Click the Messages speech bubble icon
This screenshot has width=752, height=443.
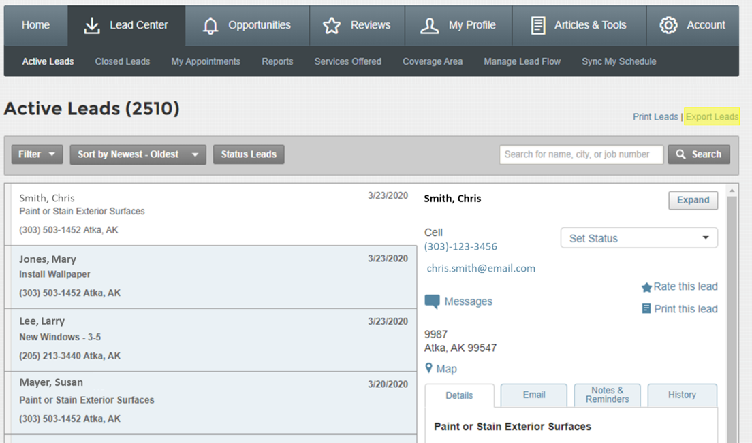pyautogui.click(x=432, y=301)
